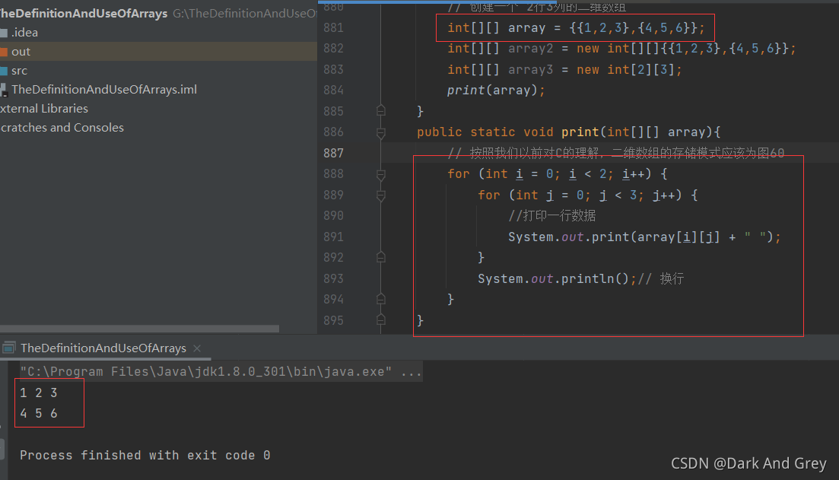The width and height of the screenshot is (839, 480).
Task: Click the System.out.print statement on line 891
Action: coord(644,237)
